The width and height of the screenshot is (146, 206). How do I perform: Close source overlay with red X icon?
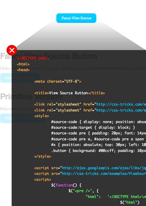[12, 50]
